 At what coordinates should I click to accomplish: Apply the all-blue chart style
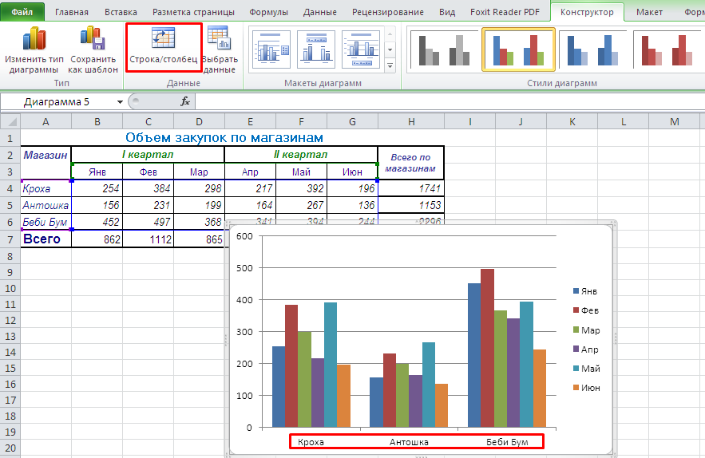[x=592, y=50]
